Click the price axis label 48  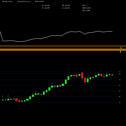[x=120, y=72]
